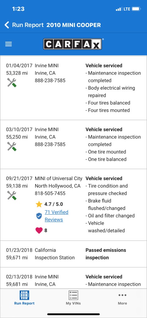
Task: Tap the blue verified shield icon
Action: click(x=39, y=216)
